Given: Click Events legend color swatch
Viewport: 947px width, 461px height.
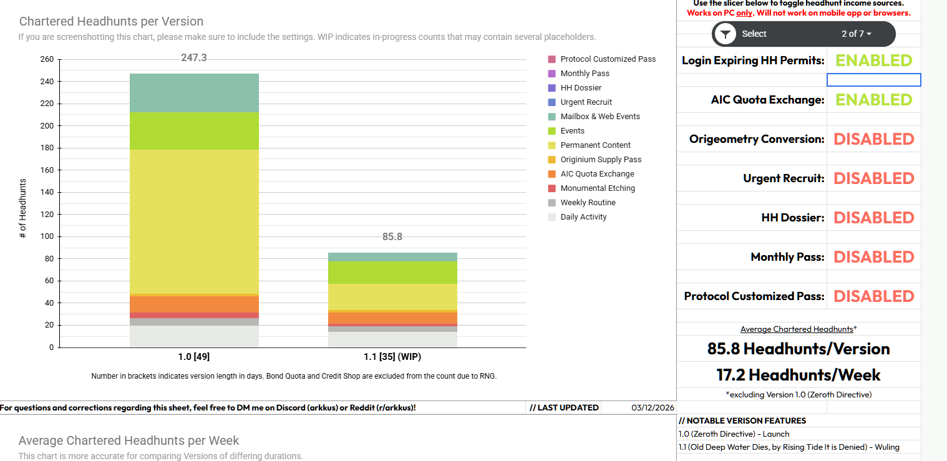Looking at the screenshot, I should (x=551, y=131).
